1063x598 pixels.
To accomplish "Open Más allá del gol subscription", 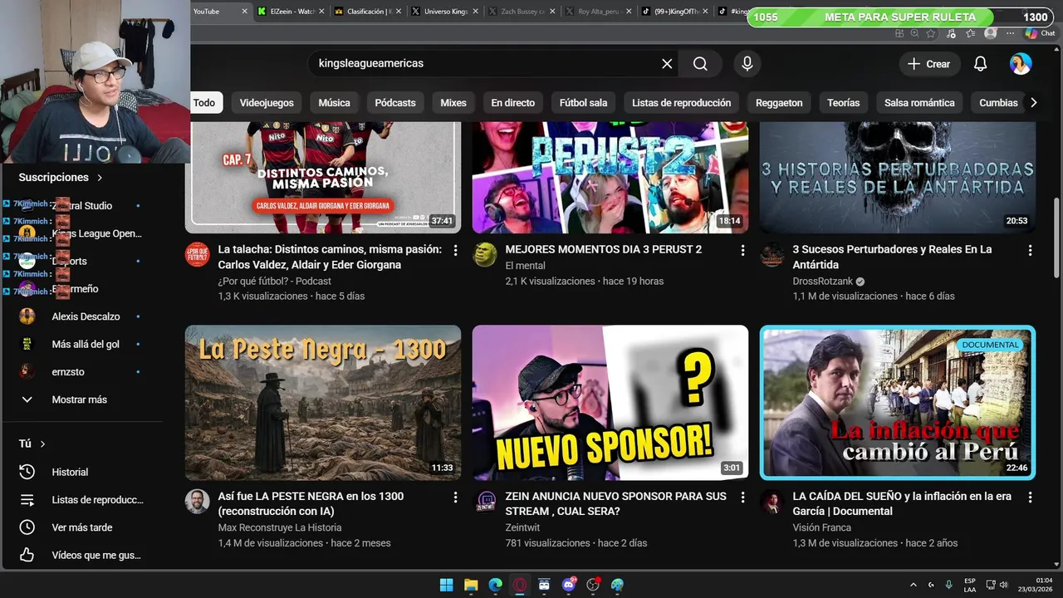I will tap(82, 344).
